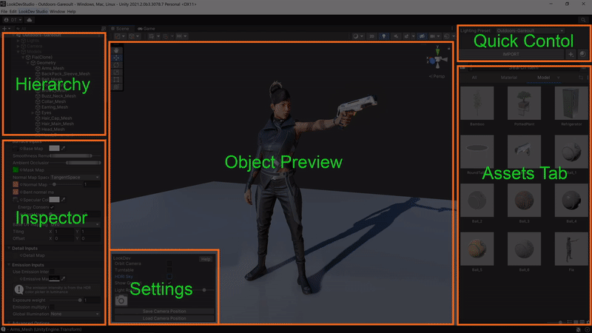
Task: Click the cloud services icon
Action: [30, 20]
